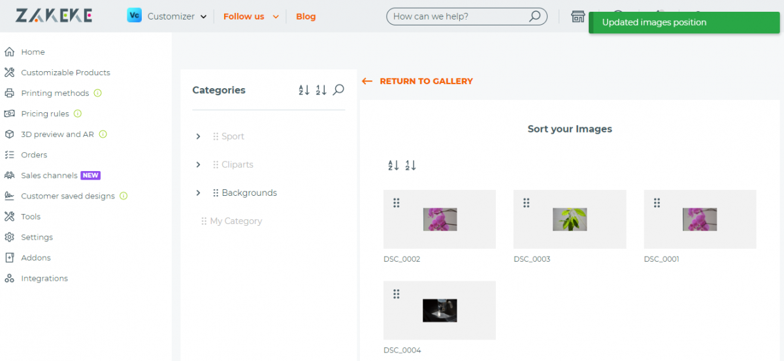Sort categories numerically with the 1-2 icon

pos(321,90)
